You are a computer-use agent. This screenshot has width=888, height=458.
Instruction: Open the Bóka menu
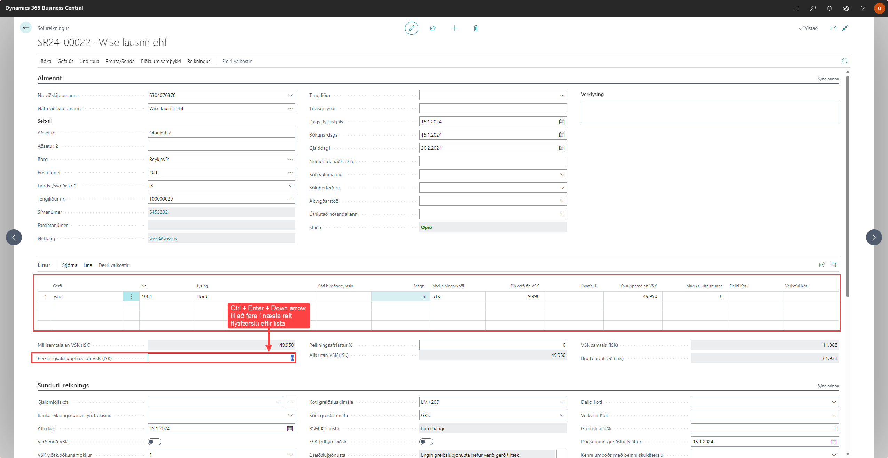(x=46, y=61)
